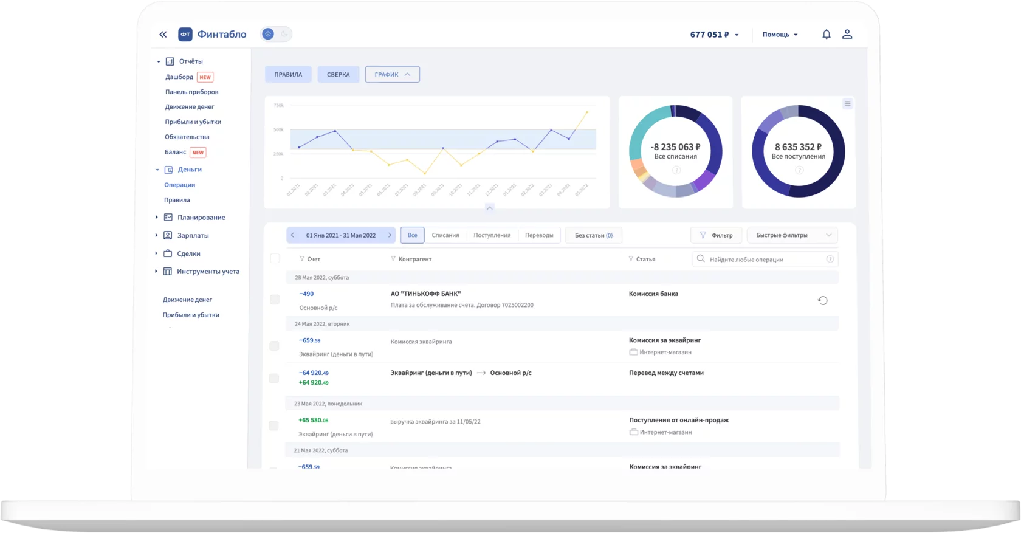Open Быстрые фильтры dropdown
Image resolution: width=1021 pixels, height=533 pixels.
click(792, 235)
